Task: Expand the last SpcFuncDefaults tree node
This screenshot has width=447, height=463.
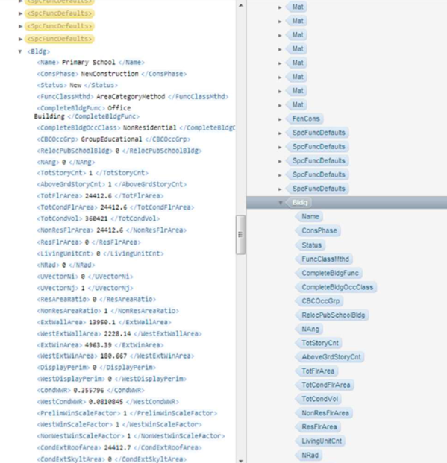Action: coord(280,189)
